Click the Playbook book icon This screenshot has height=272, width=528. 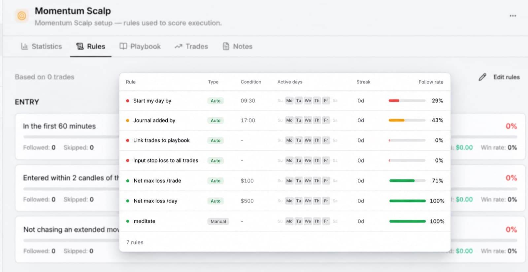tap(123, 46)
